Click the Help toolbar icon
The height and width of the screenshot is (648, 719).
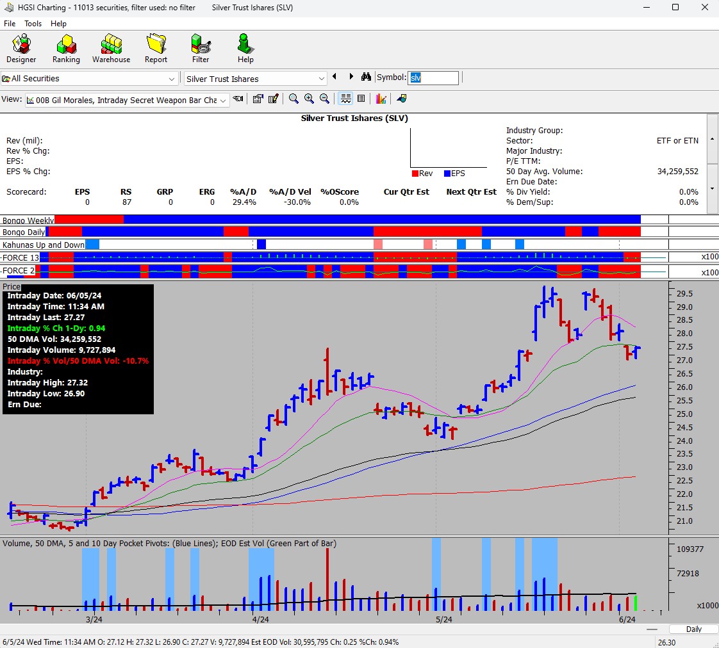[245, 49]
